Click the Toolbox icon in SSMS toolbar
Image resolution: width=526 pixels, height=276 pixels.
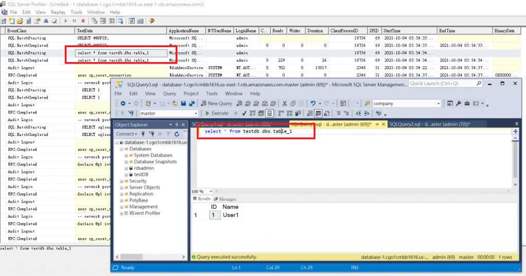[x=467, y=104]
